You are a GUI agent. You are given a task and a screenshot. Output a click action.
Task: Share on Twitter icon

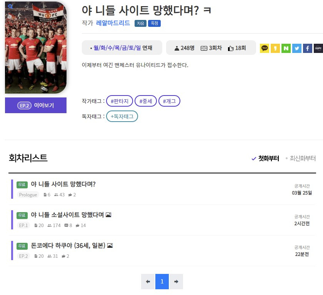click(296, 48)
